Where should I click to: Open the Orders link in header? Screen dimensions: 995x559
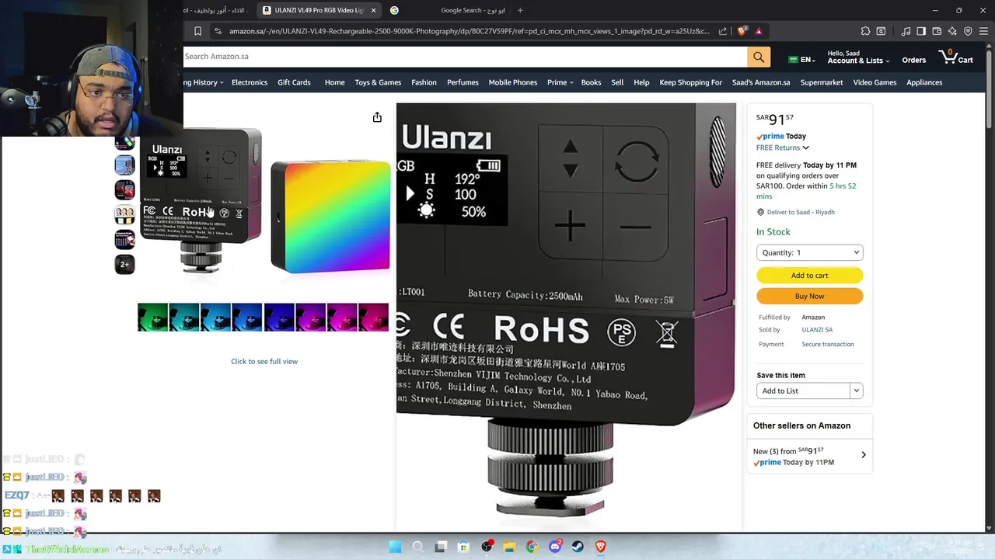[x=914, y=60]
